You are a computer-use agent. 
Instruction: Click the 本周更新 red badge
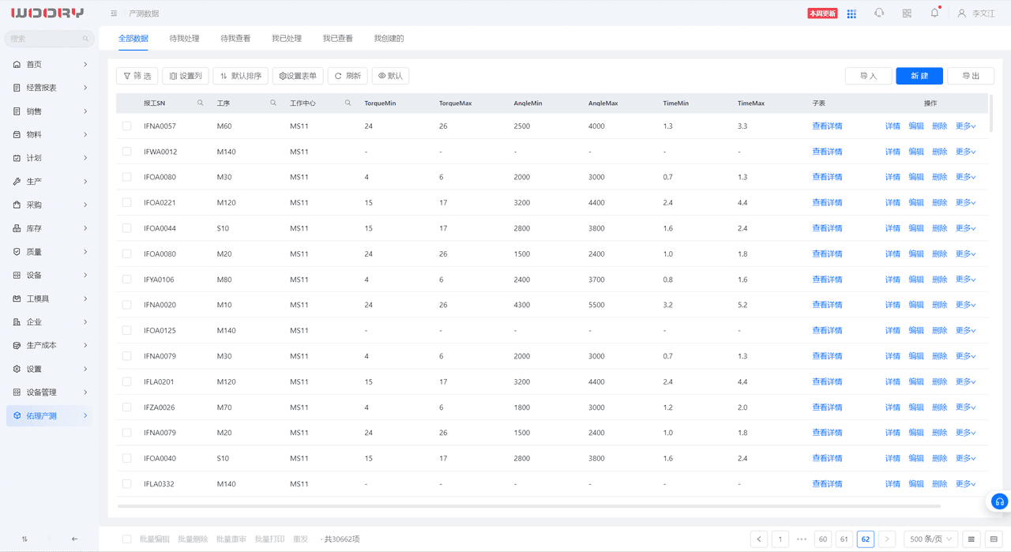click(x=822, y=13)
